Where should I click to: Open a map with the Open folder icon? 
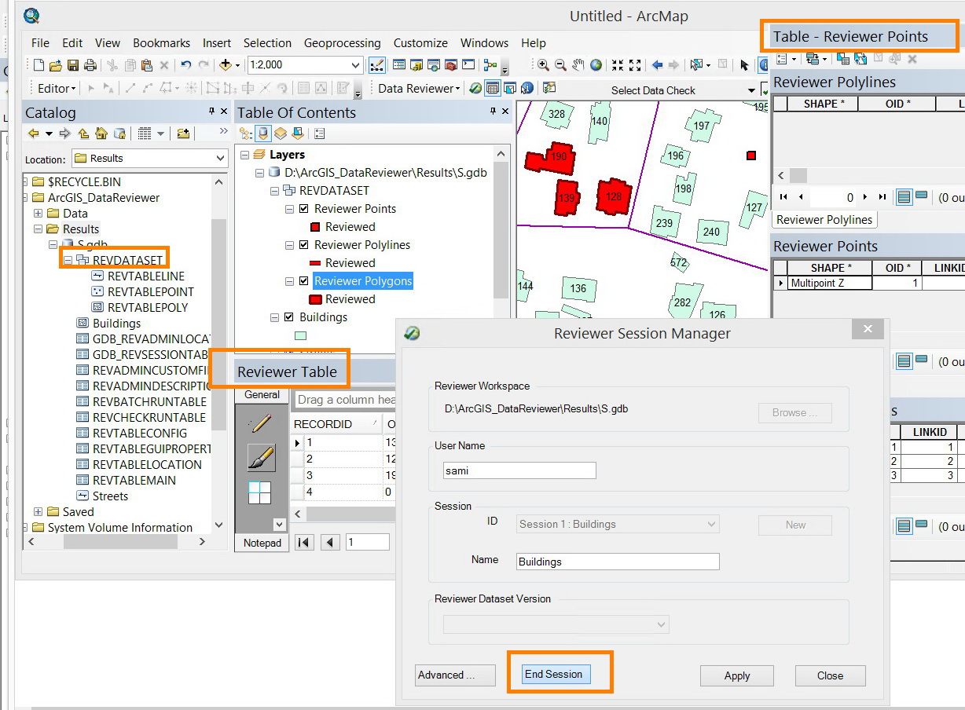[x=56, y=65]
